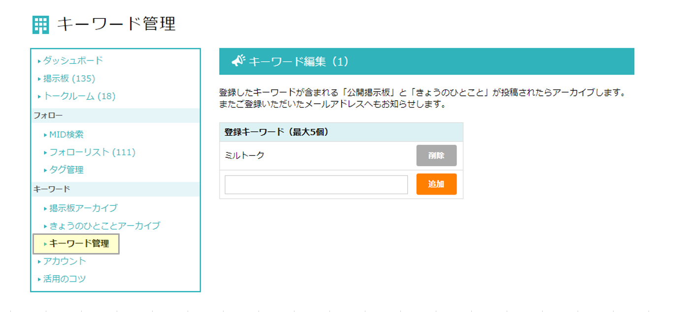Viewport: 683px width, 312px height.
Task: Open the アカウント menu item
Action: click(65, 261)
